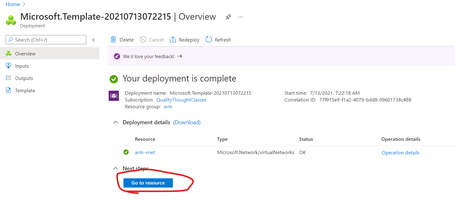Click the Resource column header
The width and height of the screenshot is (455, 222).
[145, 139]
